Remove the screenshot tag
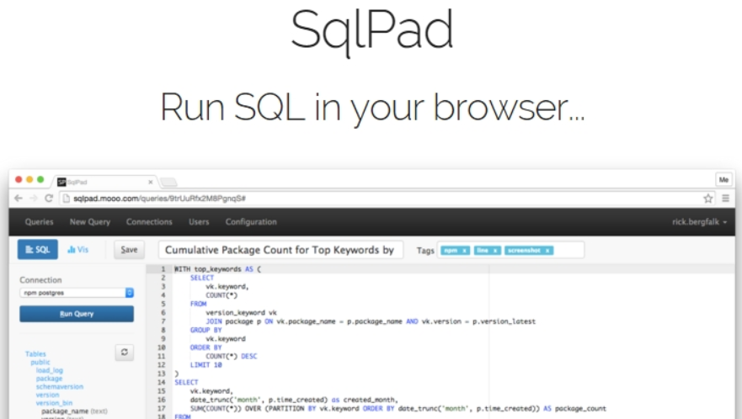Screen dimensions: 742x419 tap(547, 251)
